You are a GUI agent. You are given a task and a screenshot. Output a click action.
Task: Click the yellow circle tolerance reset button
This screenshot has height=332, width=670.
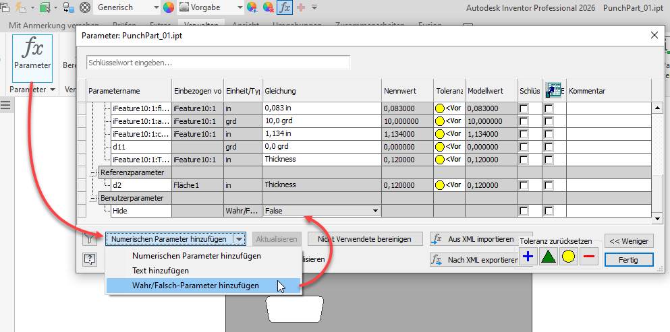coord(568,257)
